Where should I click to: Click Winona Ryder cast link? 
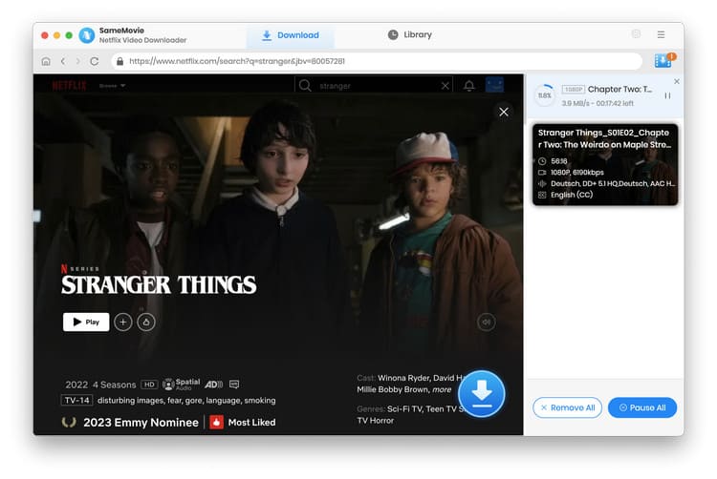coord(403,378)
